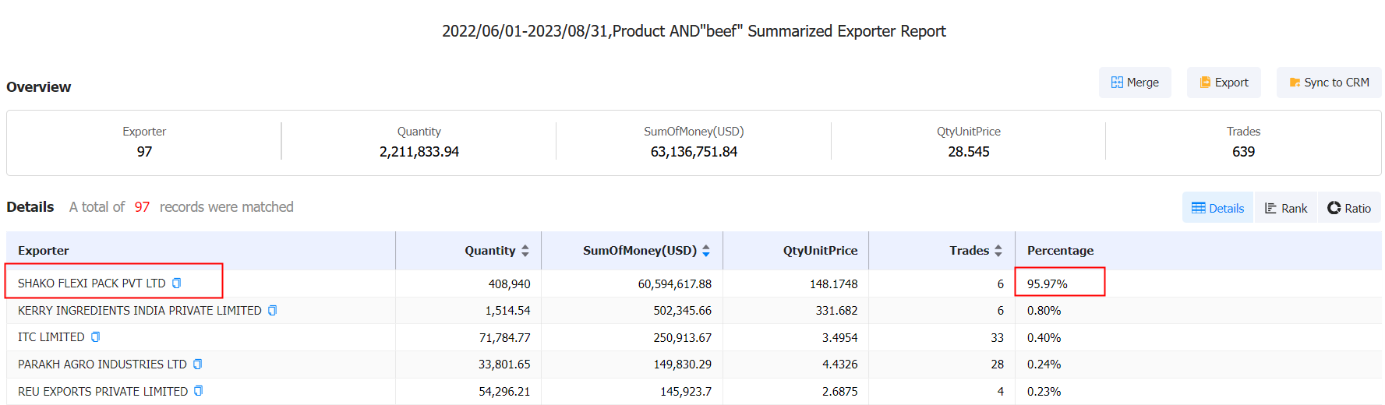Select overview Quantity value 2,211,833.94
Screen dimensions: 1385x405
(x=419, y=152)
